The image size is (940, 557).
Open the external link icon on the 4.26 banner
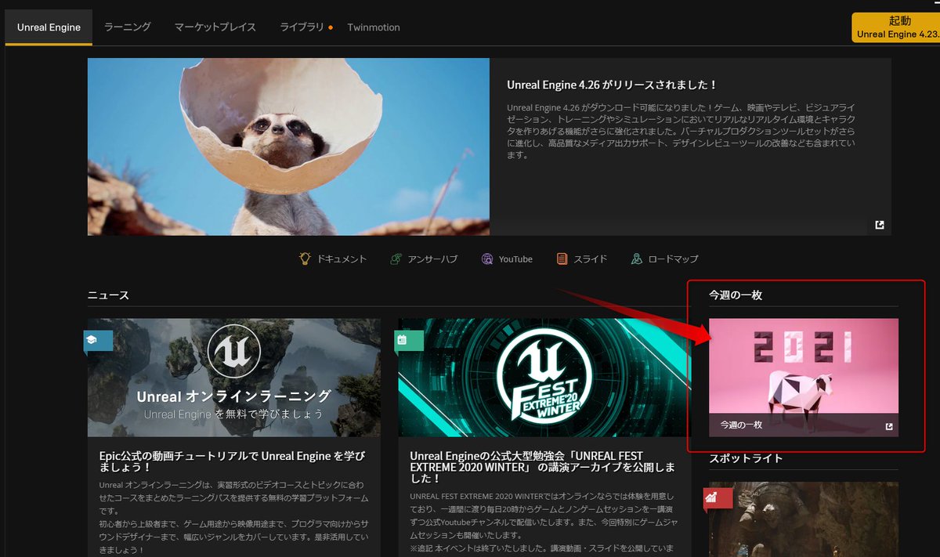pos(880,226)
